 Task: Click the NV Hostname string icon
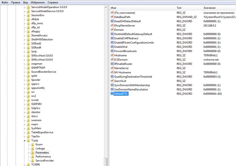coord(112,72)
